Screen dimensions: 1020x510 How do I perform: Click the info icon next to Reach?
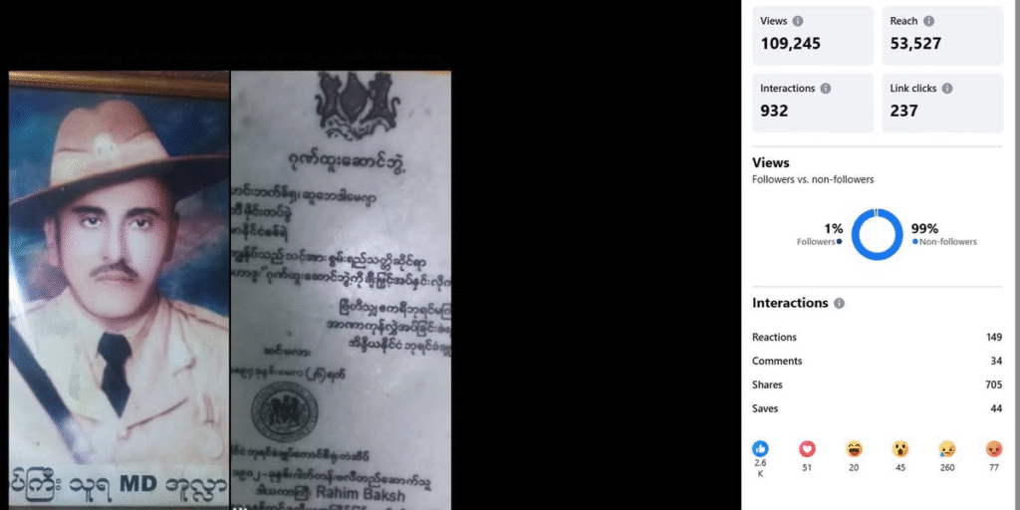[929, 21]
